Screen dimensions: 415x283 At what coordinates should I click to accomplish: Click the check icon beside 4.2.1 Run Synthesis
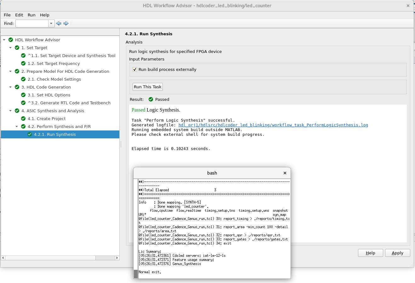pyautogui.click(x=29, y=134)
